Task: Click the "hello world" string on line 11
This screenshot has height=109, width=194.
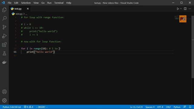Action: pos(44,52)
